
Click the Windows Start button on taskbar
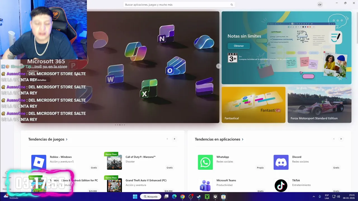pos(135,197)
